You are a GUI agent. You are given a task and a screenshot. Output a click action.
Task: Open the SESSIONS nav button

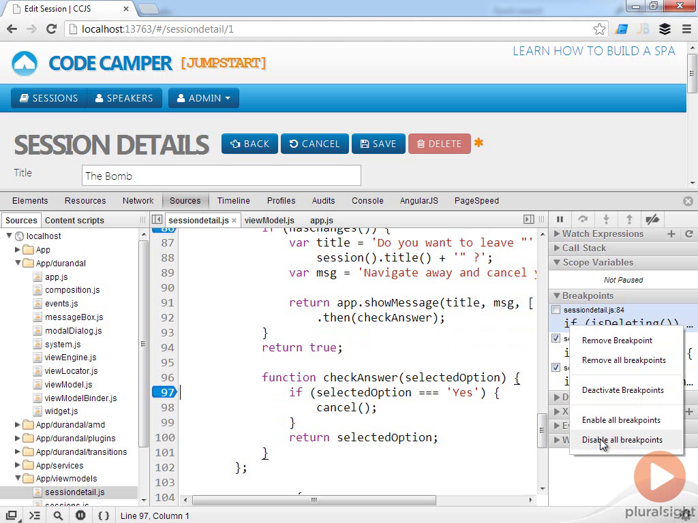pos(49,98)
